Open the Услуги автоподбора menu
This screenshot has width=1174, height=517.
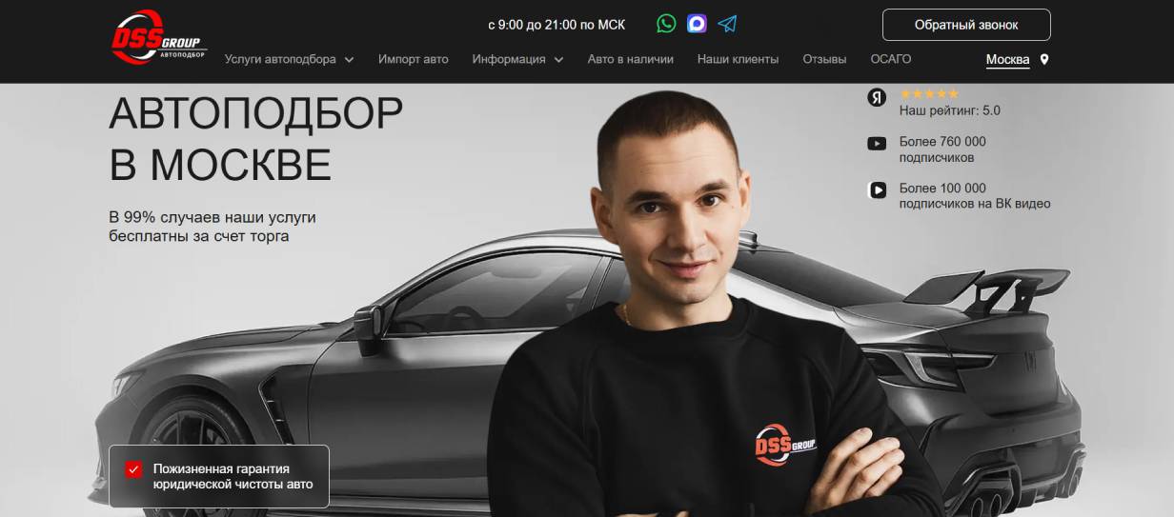pos(280,59)
